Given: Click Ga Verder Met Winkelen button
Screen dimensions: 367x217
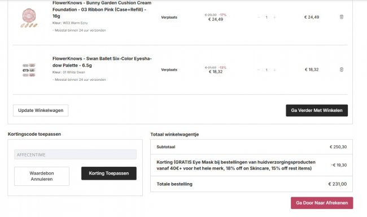Looking at the screenshot, I should pos(317,110).
